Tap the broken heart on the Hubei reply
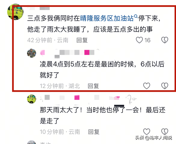The image size is (176, 144). [x=165, y=86]
